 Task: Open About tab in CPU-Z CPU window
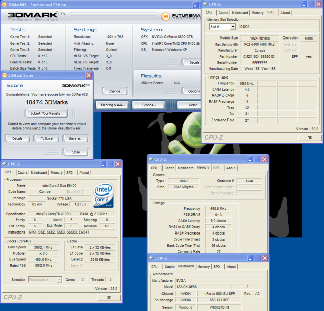[x=84, y=172]
